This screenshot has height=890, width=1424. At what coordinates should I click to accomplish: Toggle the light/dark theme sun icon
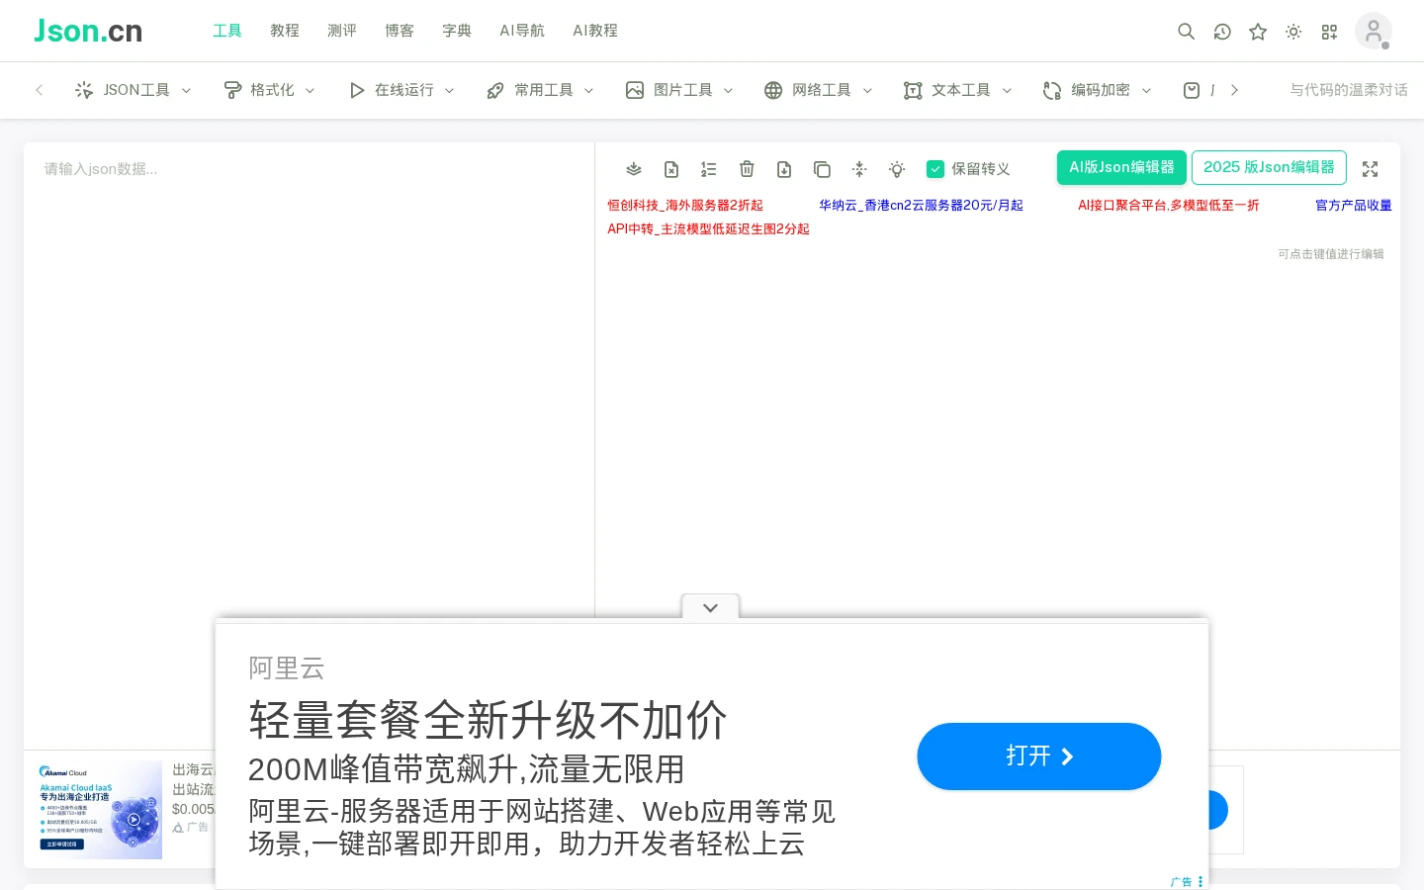point(1293,32)
